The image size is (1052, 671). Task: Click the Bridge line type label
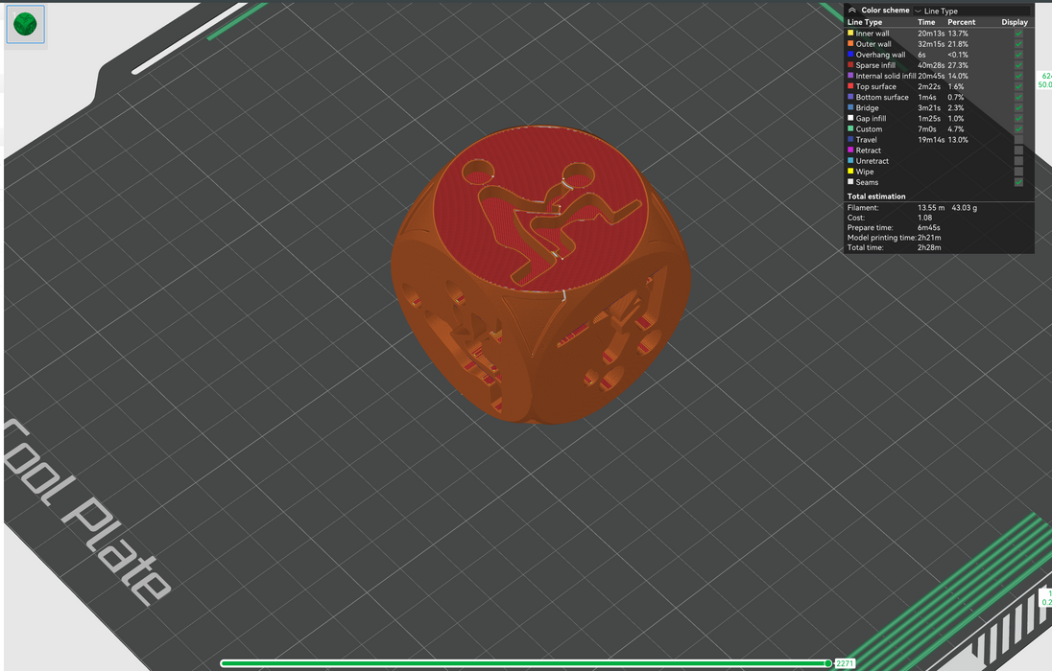[x=867, y=108]
